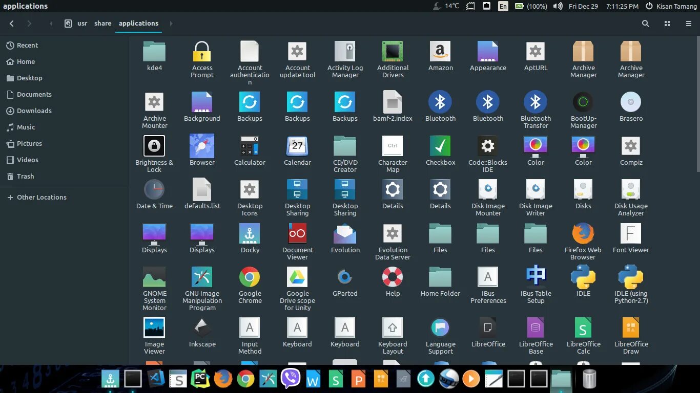
Task: Launch Viber from the dock
Action: pyautogui.click(x=291, y=379)
